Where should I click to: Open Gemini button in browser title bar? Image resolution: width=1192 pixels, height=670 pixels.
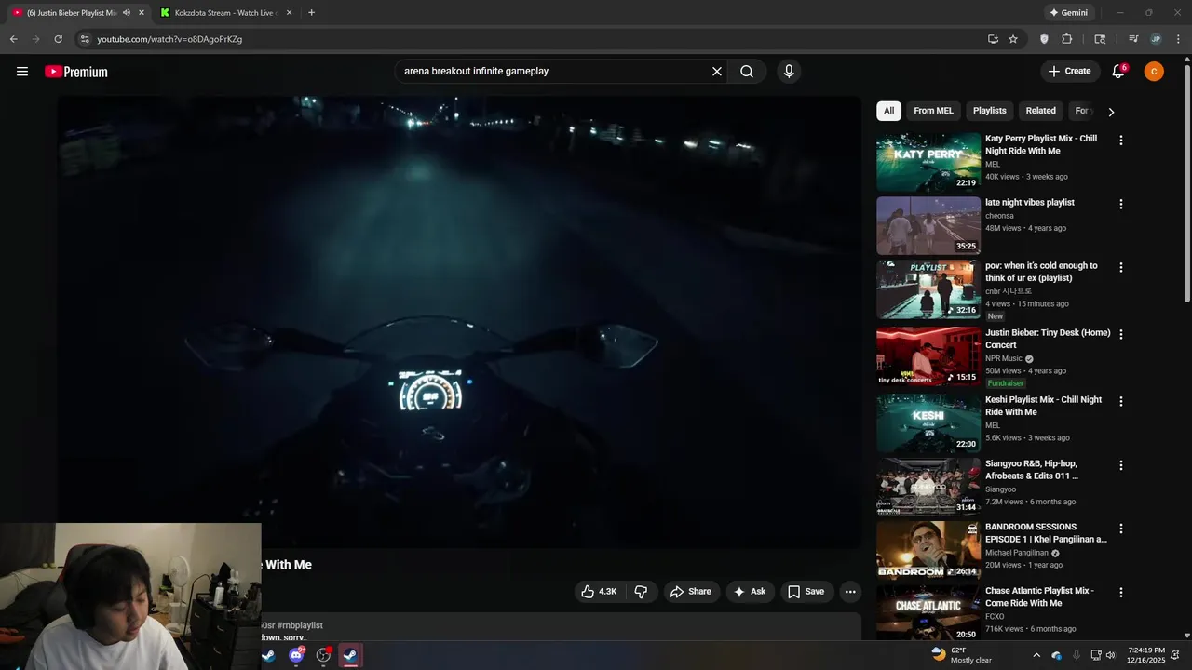pyautogui.click(x=1068, y=13)
